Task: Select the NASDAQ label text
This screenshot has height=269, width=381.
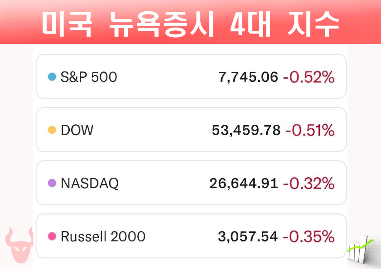Action: coord(90,183)
